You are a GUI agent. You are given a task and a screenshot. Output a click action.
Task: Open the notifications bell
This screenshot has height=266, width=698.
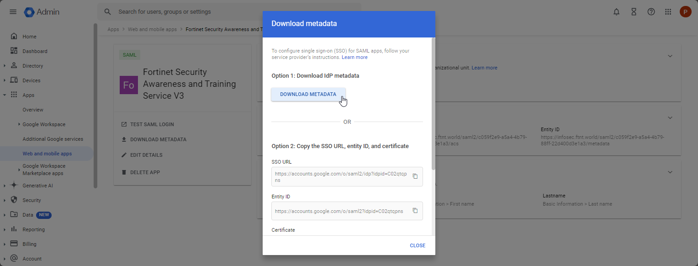[x=616, y=12]
